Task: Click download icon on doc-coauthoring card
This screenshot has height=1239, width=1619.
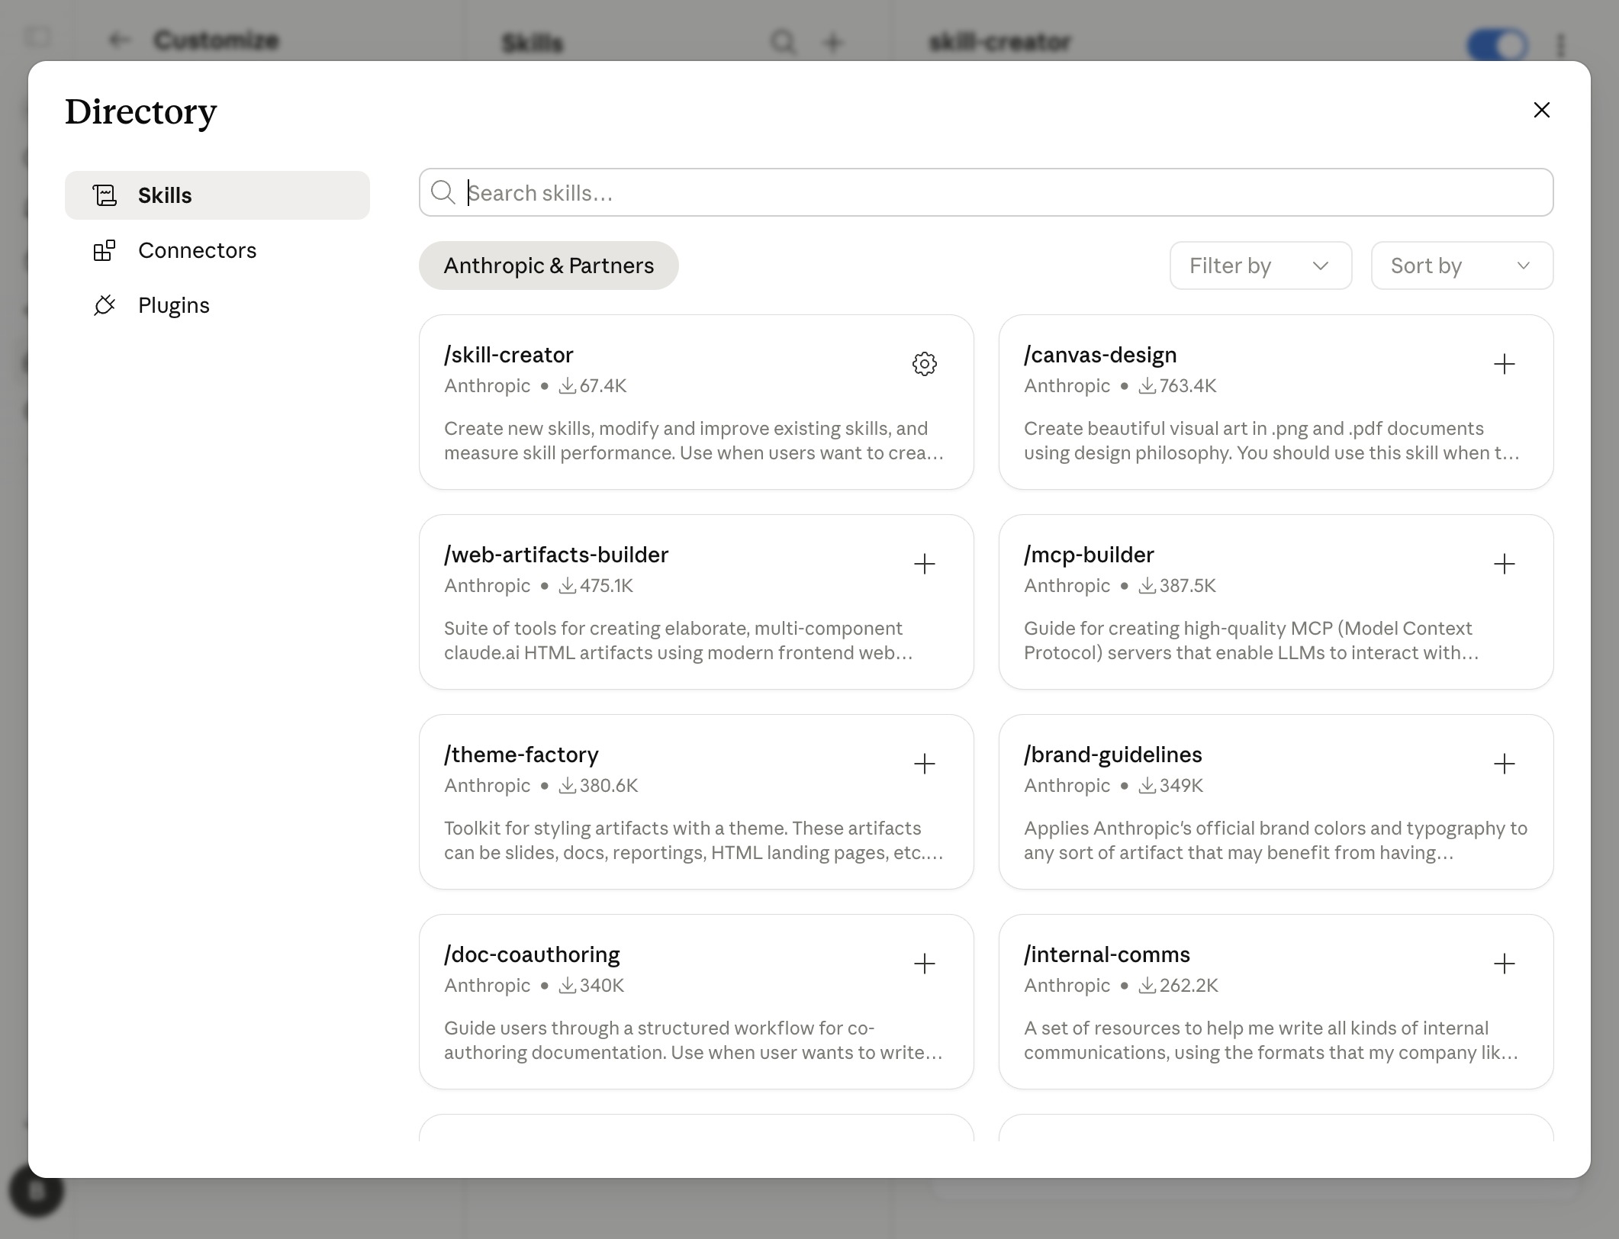Action: click(x=567, y=985)
